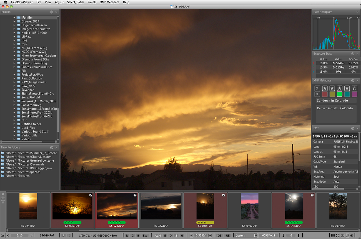Increase exposure with the plus icon
The image size is (361, 239).
(x=210, y=236)
